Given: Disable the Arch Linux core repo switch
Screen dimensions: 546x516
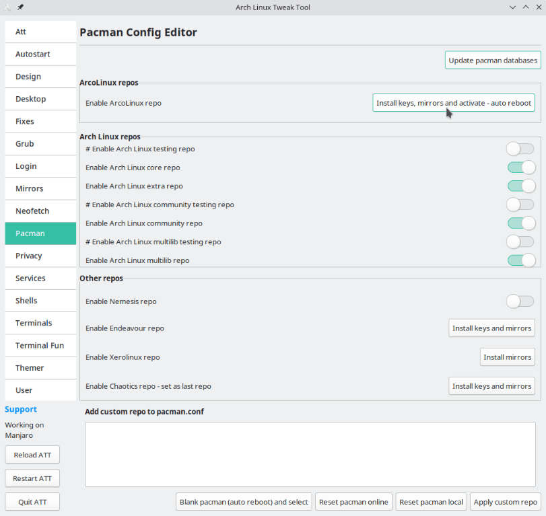Looking at the screenshot, I should point(521,168).
